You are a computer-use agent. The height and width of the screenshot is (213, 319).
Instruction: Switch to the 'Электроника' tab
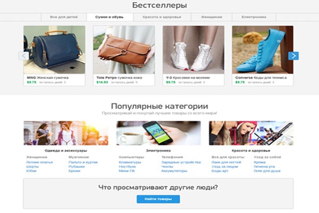coord(254,17)
